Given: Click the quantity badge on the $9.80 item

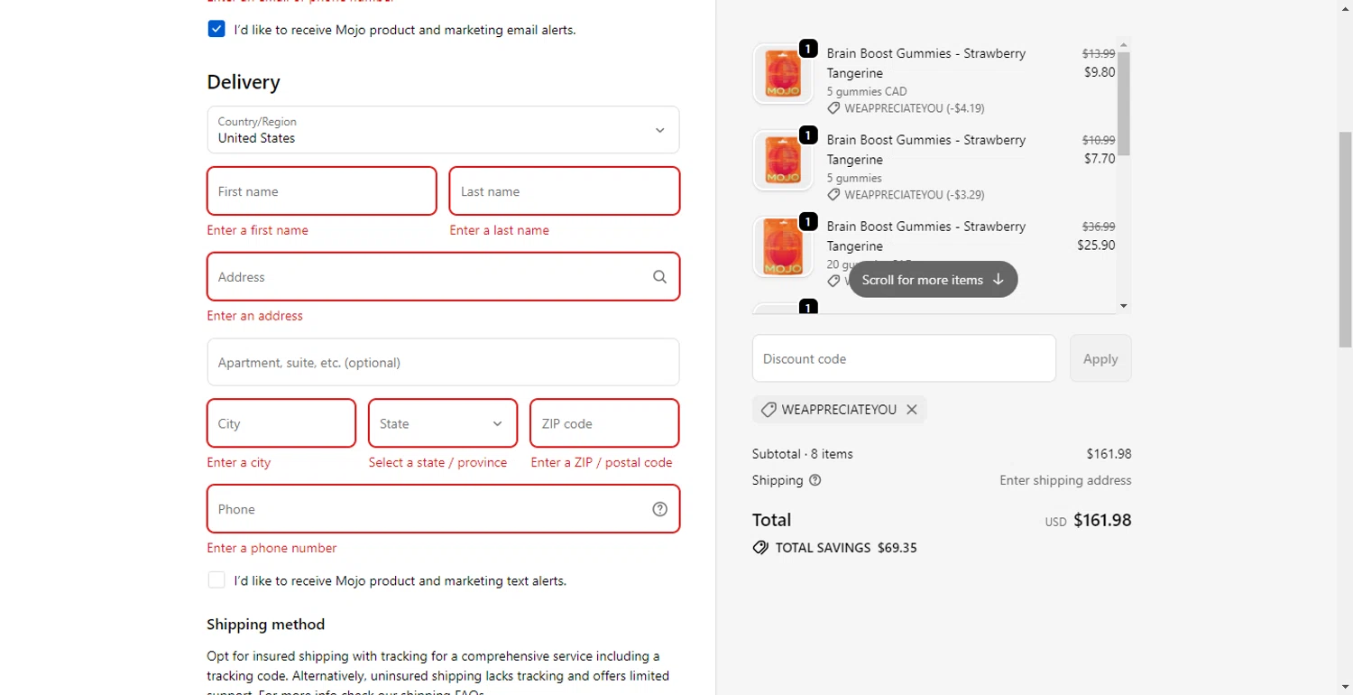Looking at the screenshot, I should [808, 49].
